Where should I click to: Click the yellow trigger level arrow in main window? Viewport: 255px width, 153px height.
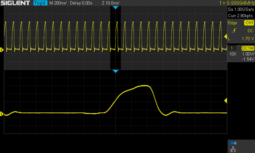[226, 37]
